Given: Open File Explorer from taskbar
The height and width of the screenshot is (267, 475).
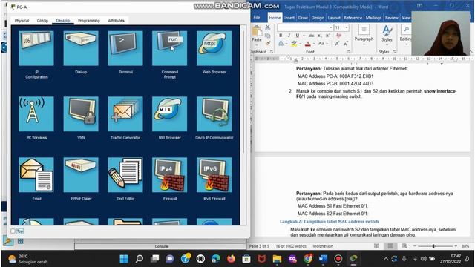Looking at the screenshot, I should (277, 259).
